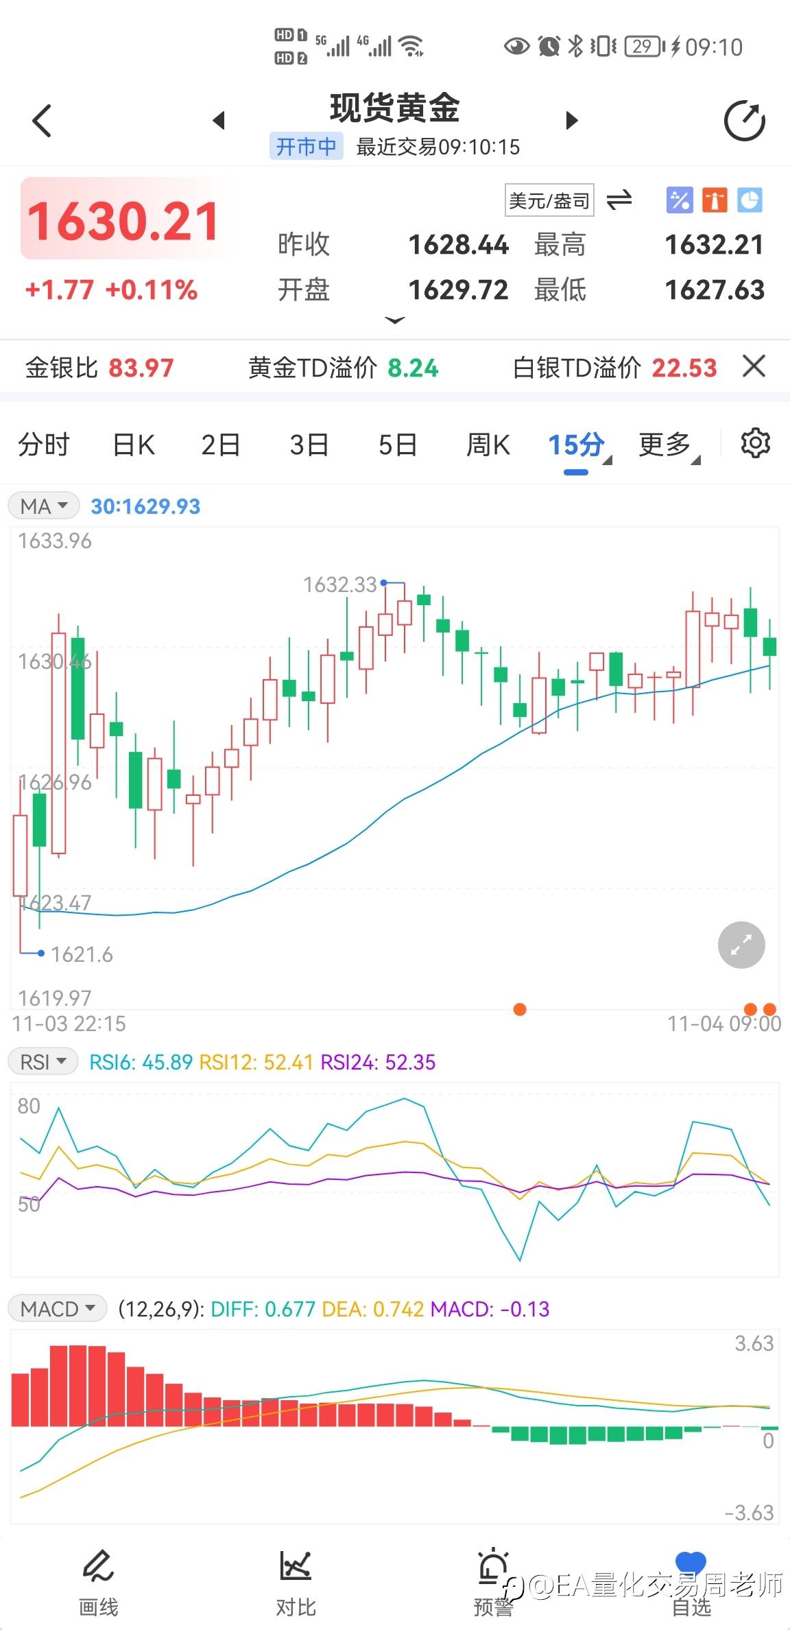
Task: Open the 更多 periods dropdown
Action: click(669, 445)
